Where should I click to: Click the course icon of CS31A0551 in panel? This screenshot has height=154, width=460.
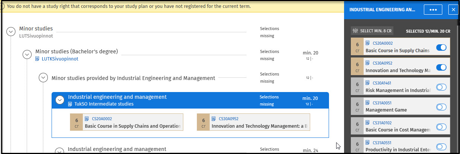368,142
